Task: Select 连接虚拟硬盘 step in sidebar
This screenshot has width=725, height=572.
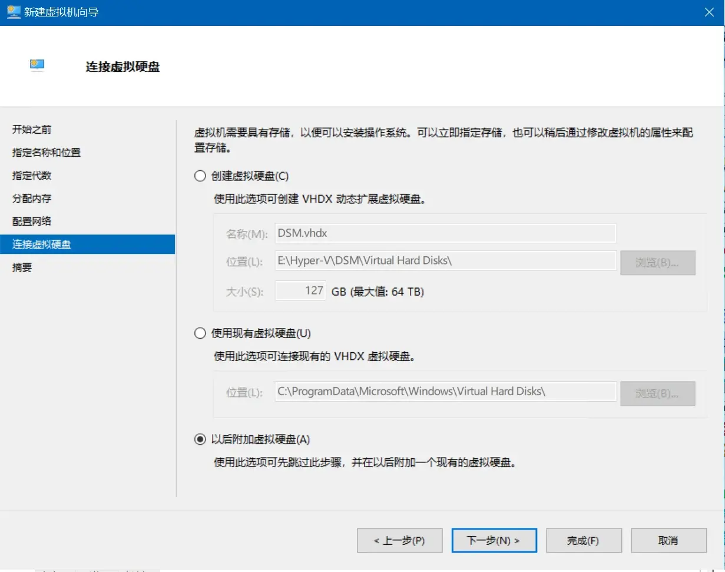Action: click(x=41, y=244)
